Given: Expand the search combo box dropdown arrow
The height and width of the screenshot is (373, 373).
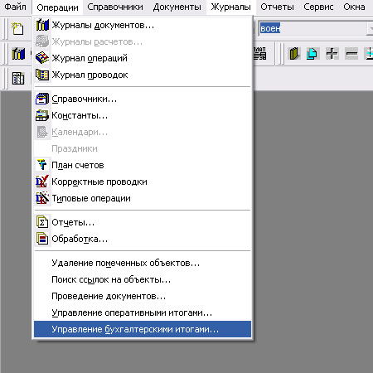Looking at the screenshot, I should [371, 28].
